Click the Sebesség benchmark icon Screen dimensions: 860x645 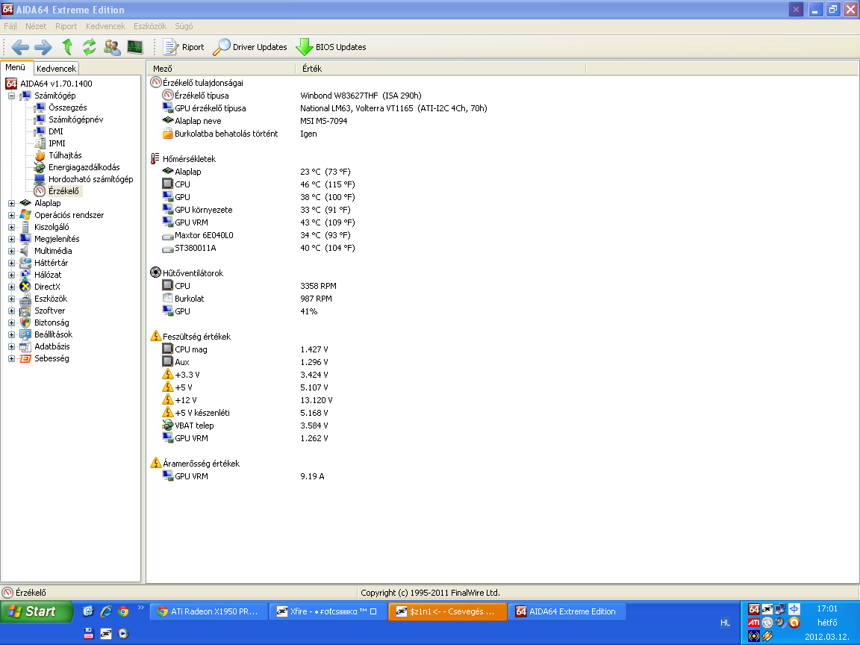pyautogui.click(x=25, y=358)
